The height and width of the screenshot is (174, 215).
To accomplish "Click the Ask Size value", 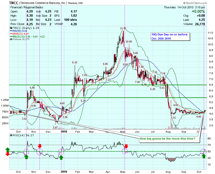I will [x=50, y=16].
